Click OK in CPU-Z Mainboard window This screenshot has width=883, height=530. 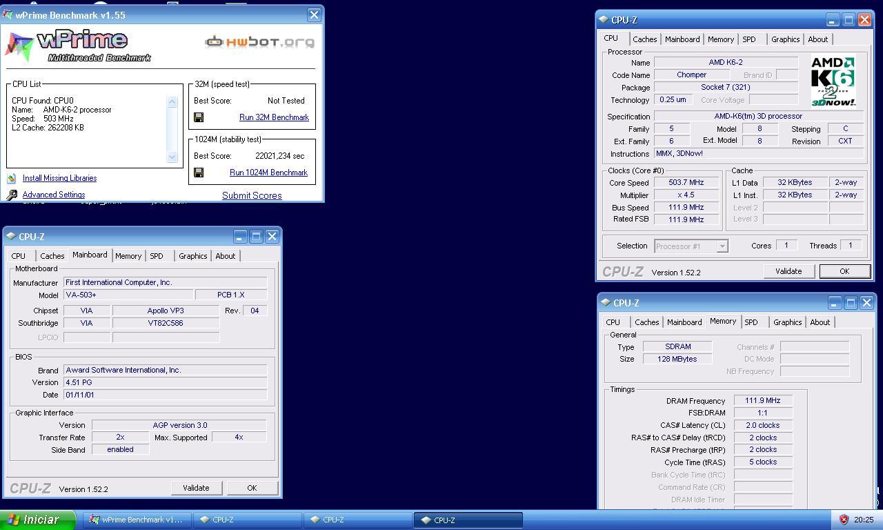coord(252,488)
